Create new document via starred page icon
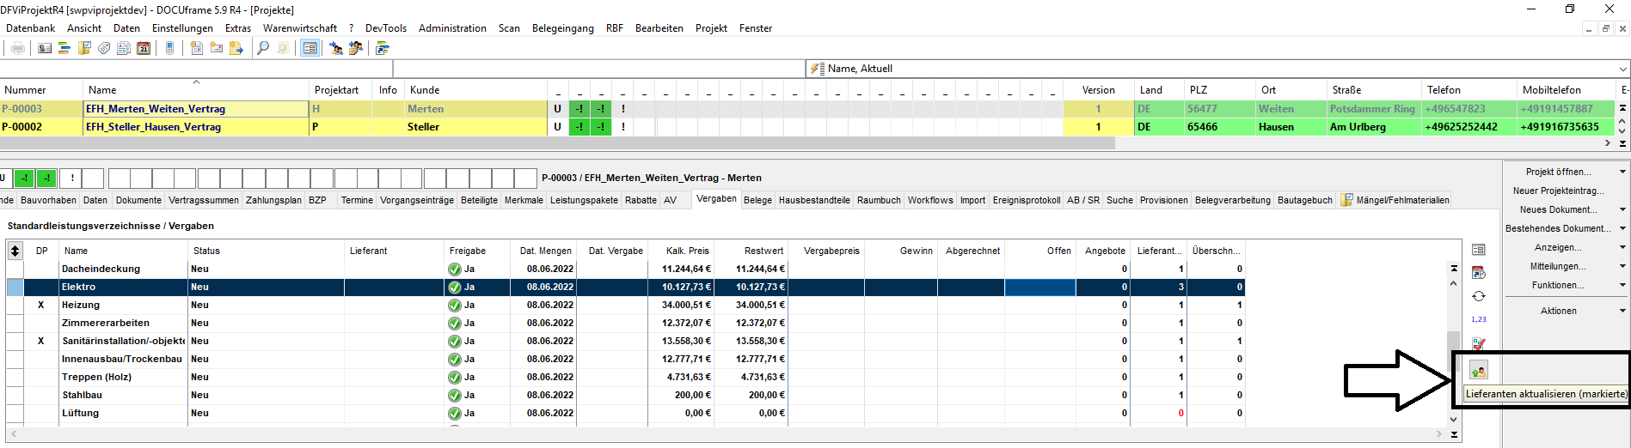This screenshot has width=1631, height=448. (196, 48)
